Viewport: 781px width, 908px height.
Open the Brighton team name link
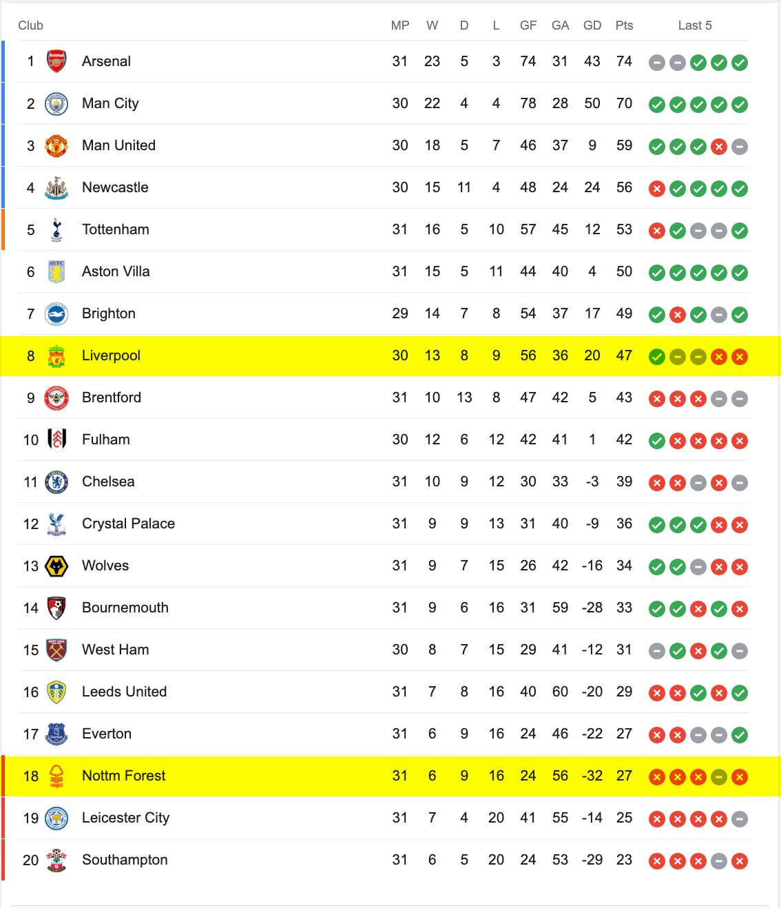109,313
